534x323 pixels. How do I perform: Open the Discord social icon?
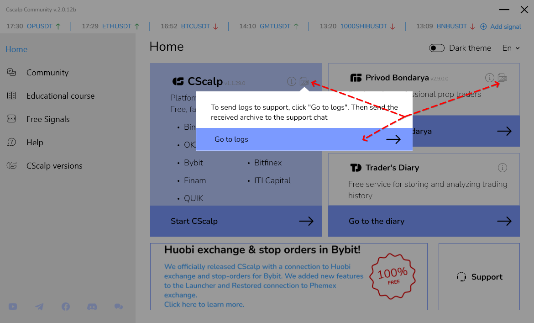pos(92,307)
